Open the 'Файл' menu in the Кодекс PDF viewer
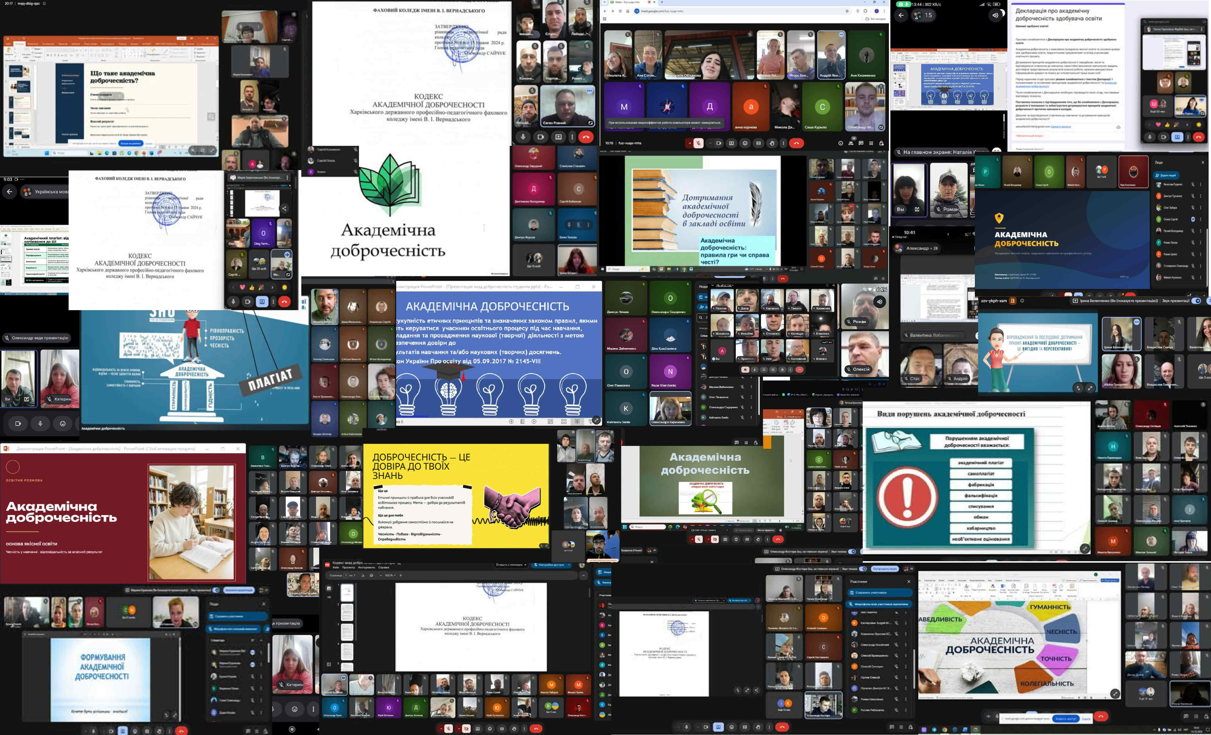Screen dimensions: 1211x735 point(336,568)
